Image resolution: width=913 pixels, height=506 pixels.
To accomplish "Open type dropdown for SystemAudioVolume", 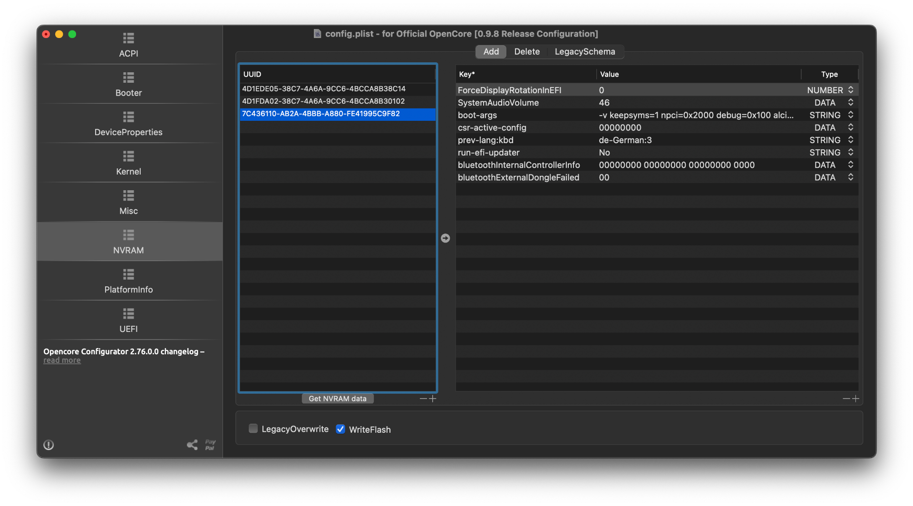I will (x=851, y=102).
